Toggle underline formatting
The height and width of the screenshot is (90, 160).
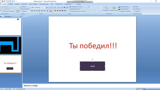click(37, 11)
